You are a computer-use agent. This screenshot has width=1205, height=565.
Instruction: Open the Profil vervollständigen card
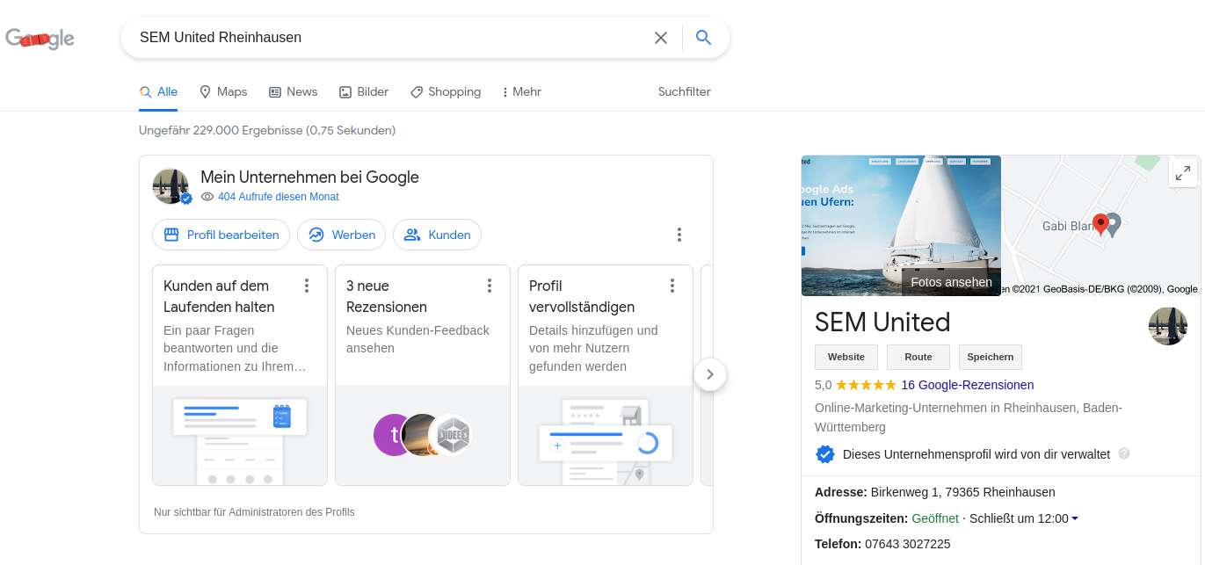click(x=606, y=375)
